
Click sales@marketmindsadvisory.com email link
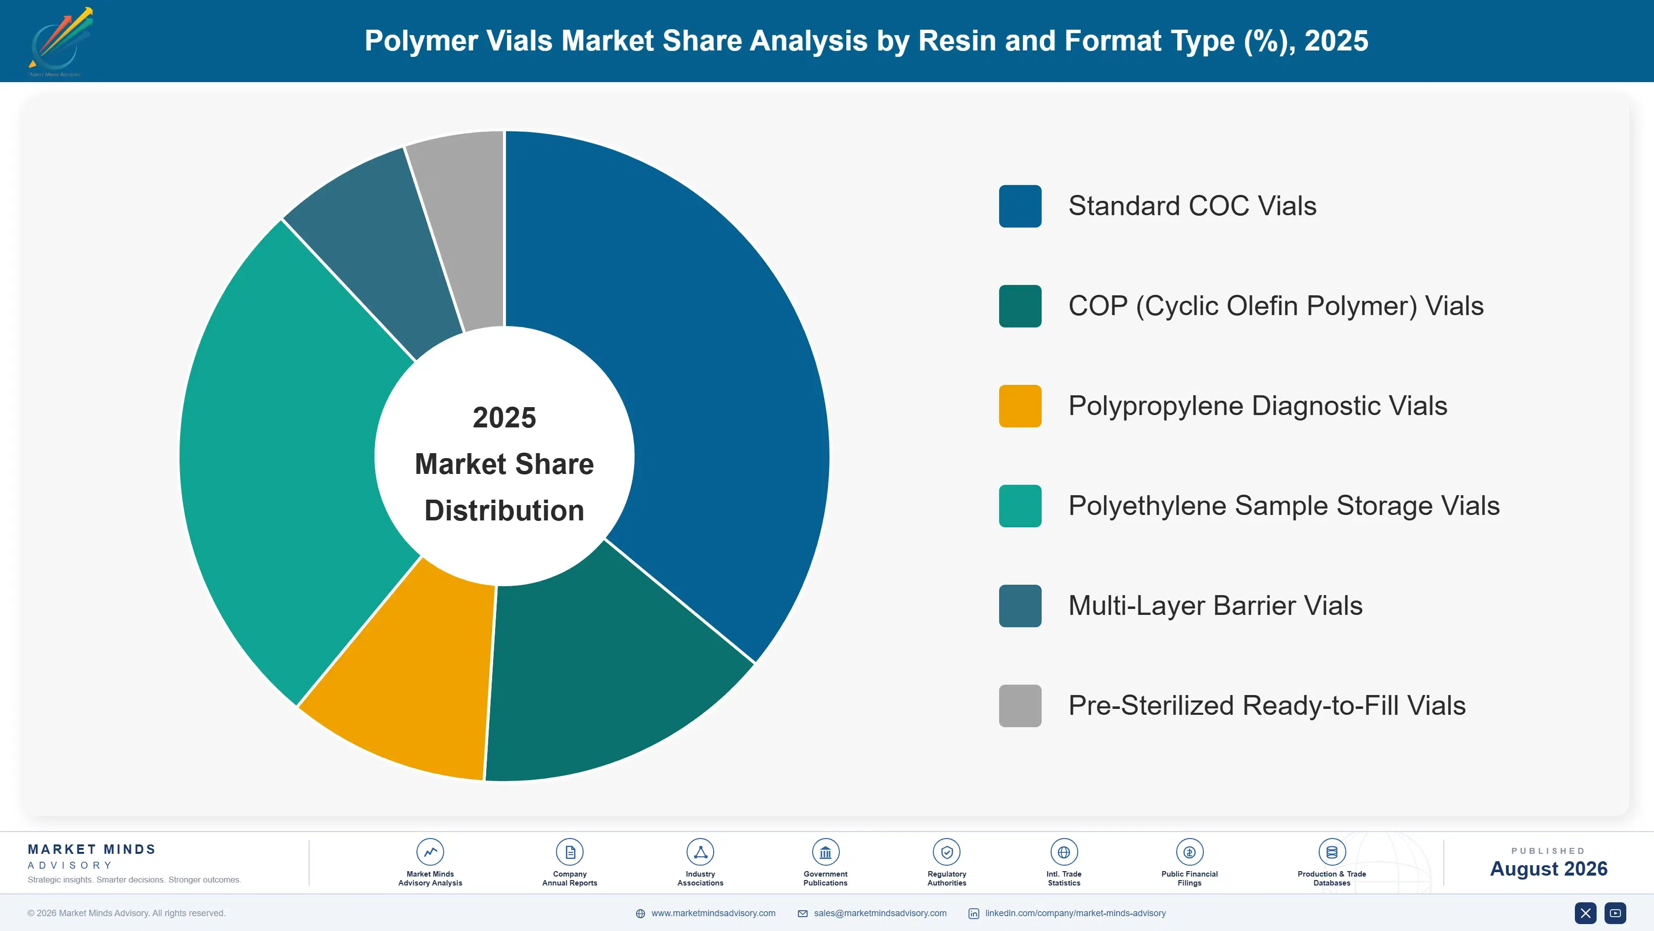coord(879,913)
